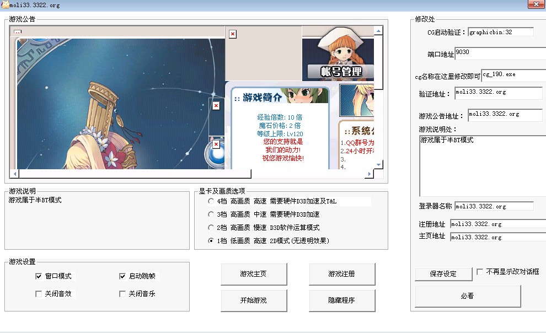
Task: Click the 隐藏程序 hide program button
Action: click(342, 300)
